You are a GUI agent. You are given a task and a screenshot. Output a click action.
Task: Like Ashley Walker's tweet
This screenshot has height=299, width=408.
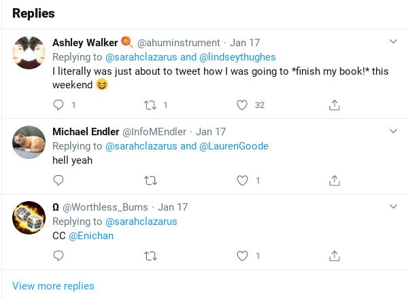[241, 105]
